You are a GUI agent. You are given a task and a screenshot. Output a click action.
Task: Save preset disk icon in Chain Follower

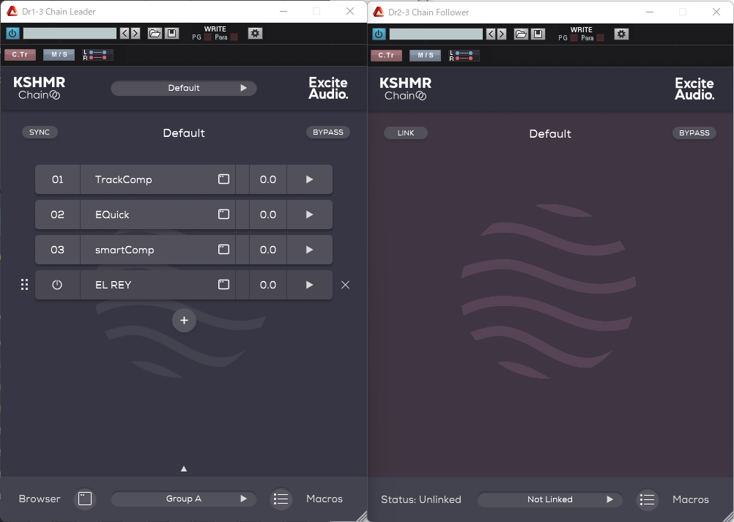(x=538, y=34)
